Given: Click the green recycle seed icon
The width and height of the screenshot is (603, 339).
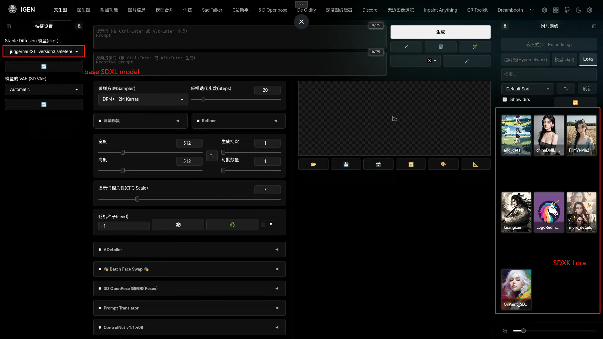Looking at the screenshot, I should click(232, 225).
